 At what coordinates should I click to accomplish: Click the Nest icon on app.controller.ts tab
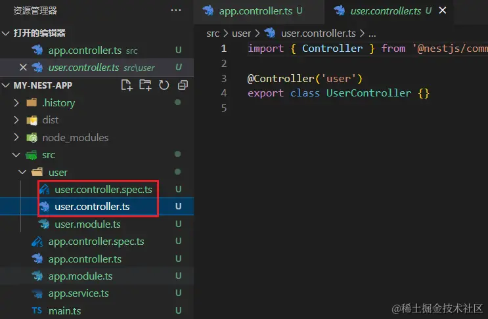pyautogui.click(x=208, y=11)
